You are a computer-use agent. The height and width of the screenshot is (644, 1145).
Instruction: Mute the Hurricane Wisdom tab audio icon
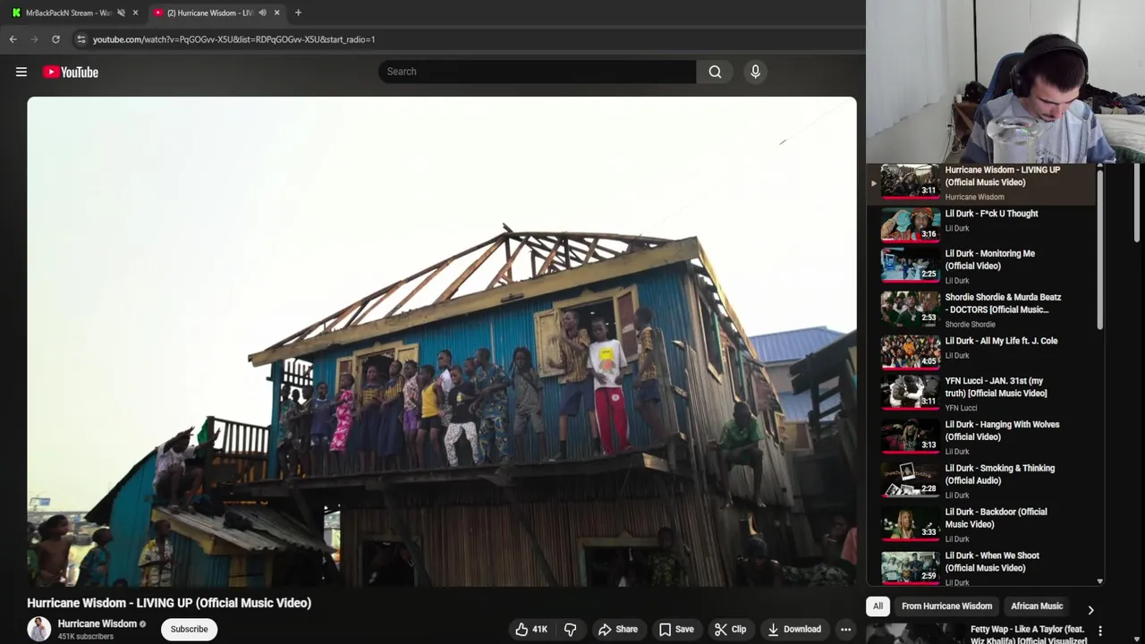point(262,13)
